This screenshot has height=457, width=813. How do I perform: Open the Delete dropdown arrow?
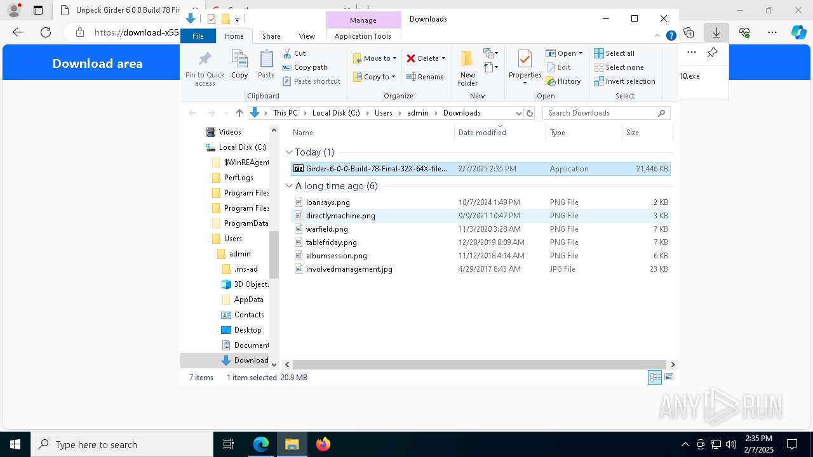coord(443,58)
